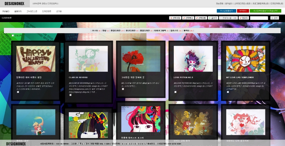Select the 포스터 category filter

tap(95, 30)
